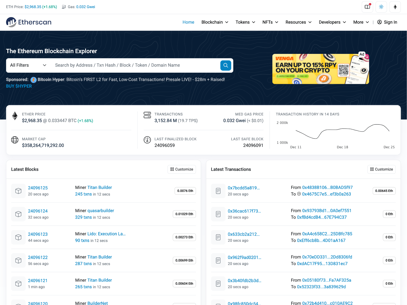
Task: Open transaction hash 0x7bcdd5a819
Action: (244, 188)
